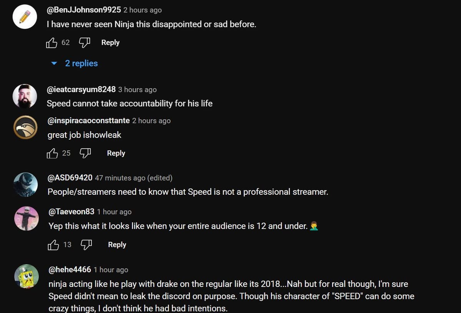461x313 pixels.
Task: Expand the 2 replies thread
Action: [81, 63]
